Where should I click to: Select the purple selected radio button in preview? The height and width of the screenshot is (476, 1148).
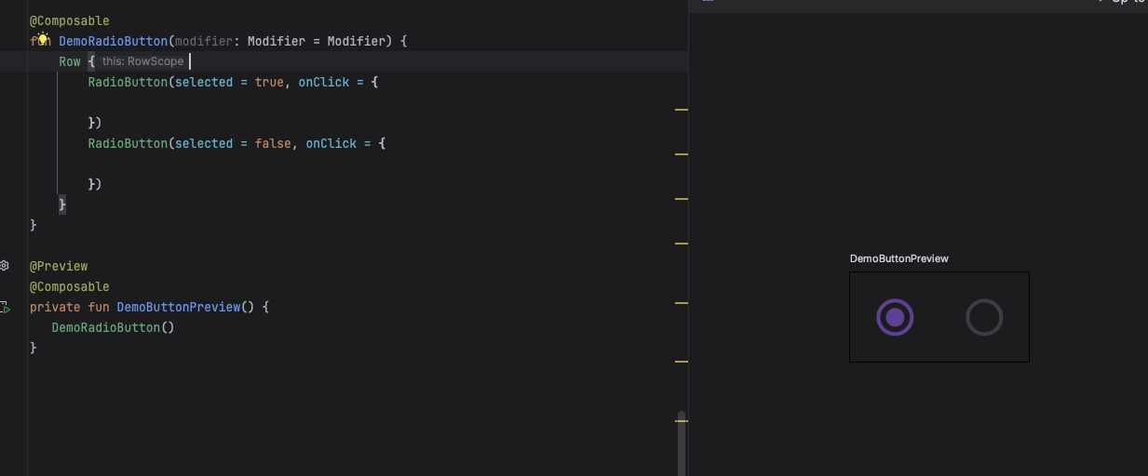(895, 317)
